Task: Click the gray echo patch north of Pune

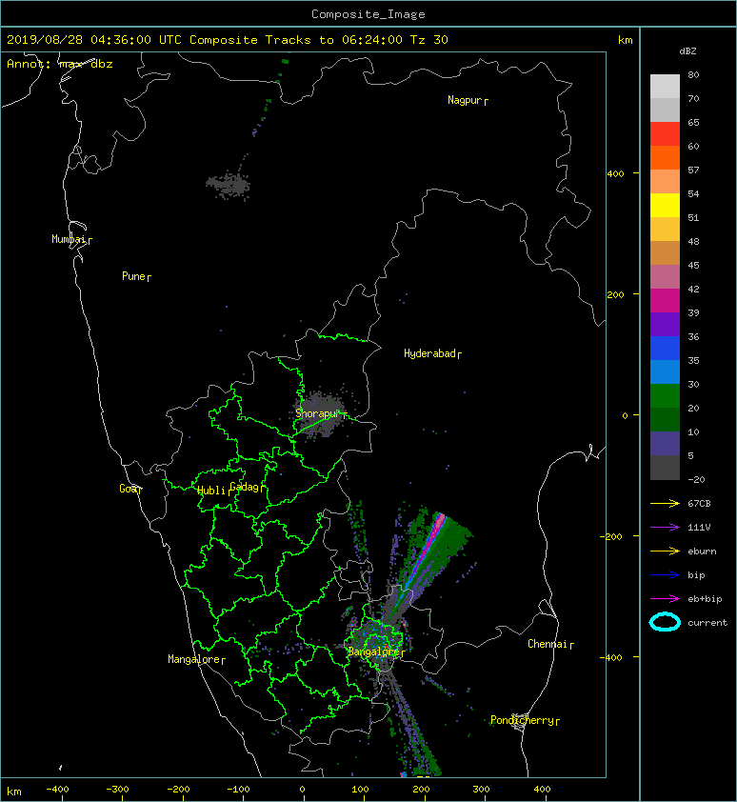Action: [x=229, y=185]
